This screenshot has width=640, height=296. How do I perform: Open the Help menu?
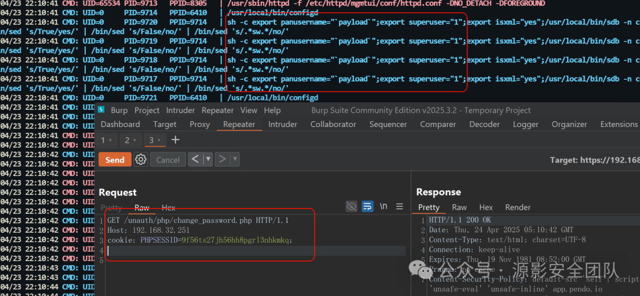click(272, 110)
